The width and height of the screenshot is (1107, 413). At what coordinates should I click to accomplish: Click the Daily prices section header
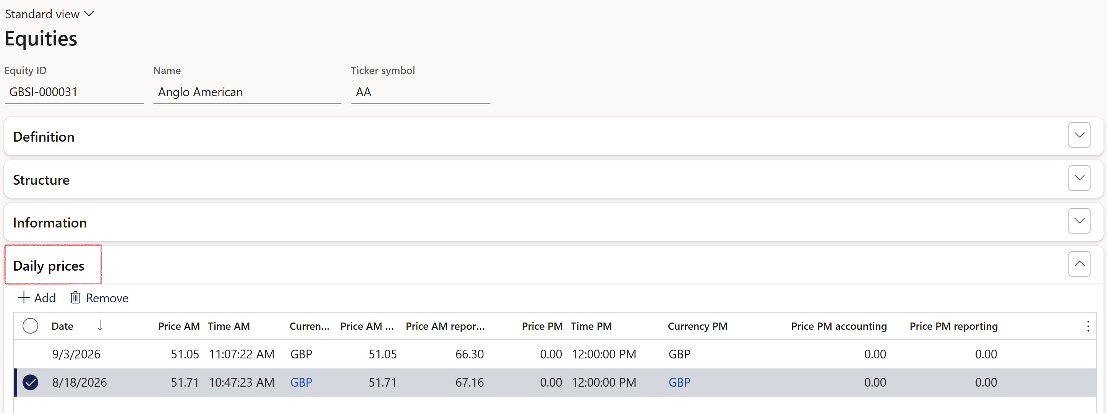(x=49, y=265)
